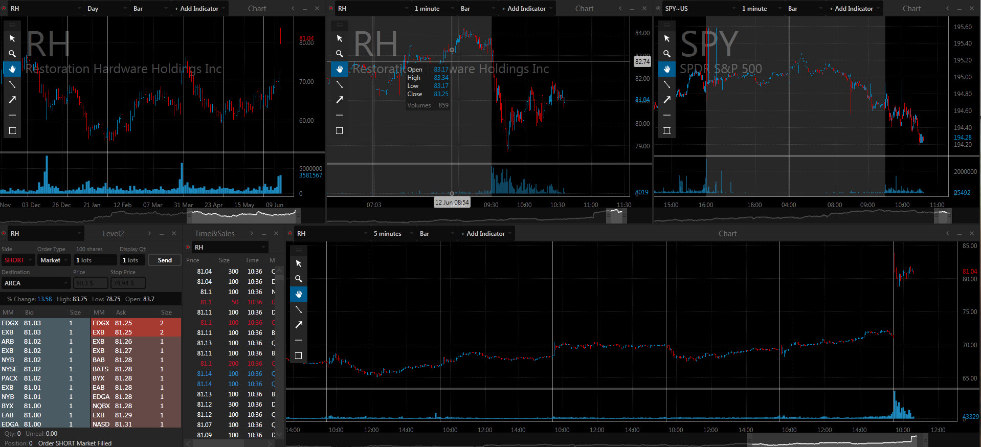Activate the hand pan tool in SPY chart
The height and width of the screenshot is (447, 981).
click(667, 69)
